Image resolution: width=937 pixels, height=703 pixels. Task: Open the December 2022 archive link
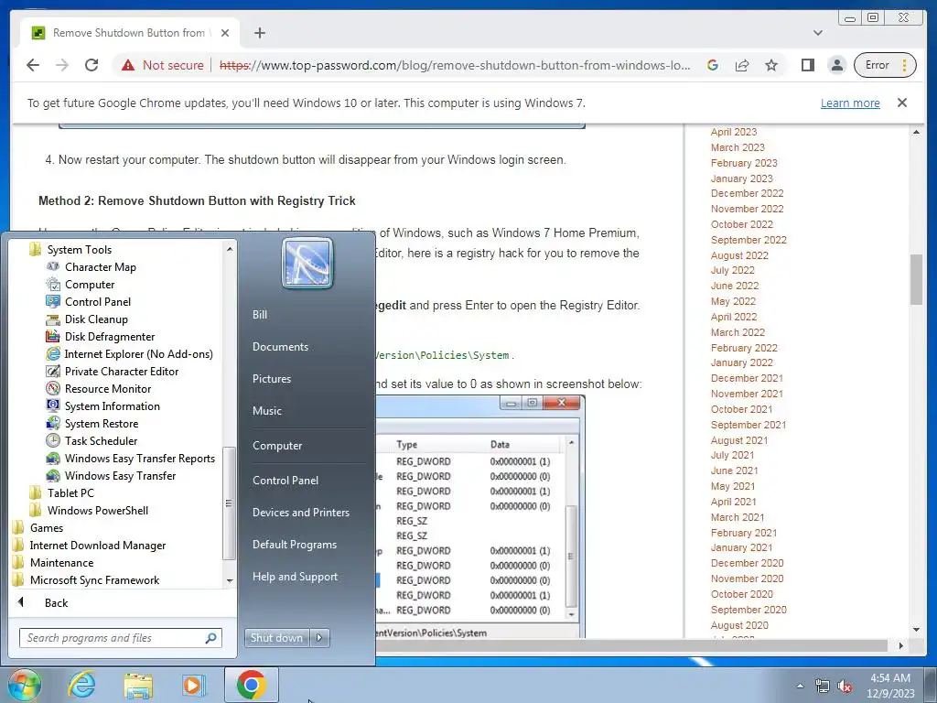click(x=747, y=193)
